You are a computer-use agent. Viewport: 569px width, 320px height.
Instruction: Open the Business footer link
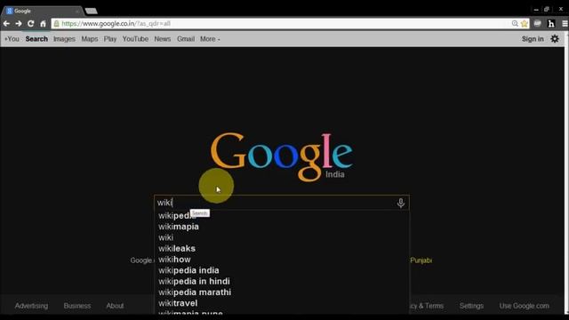coord(77,306)
